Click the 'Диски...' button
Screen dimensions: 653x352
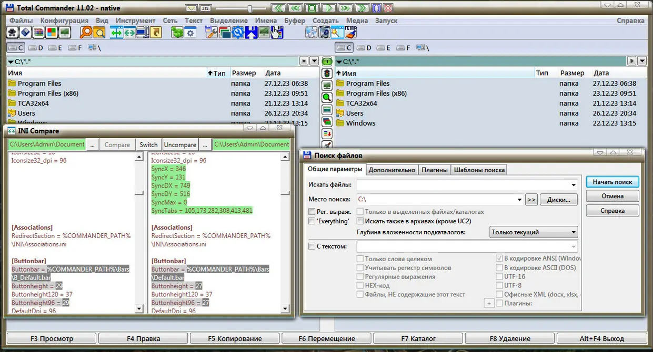pyautogui.click(x=558, y=200)
